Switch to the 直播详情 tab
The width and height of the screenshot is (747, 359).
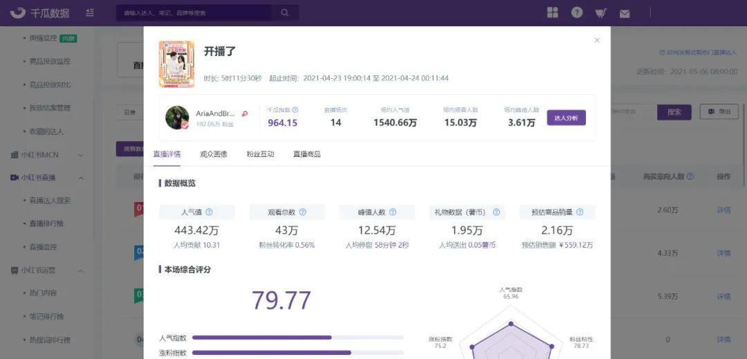[x=167, y=154]
